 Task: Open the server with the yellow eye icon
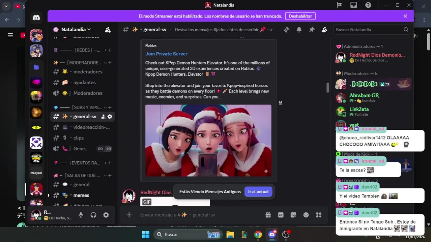click(36, 127)
